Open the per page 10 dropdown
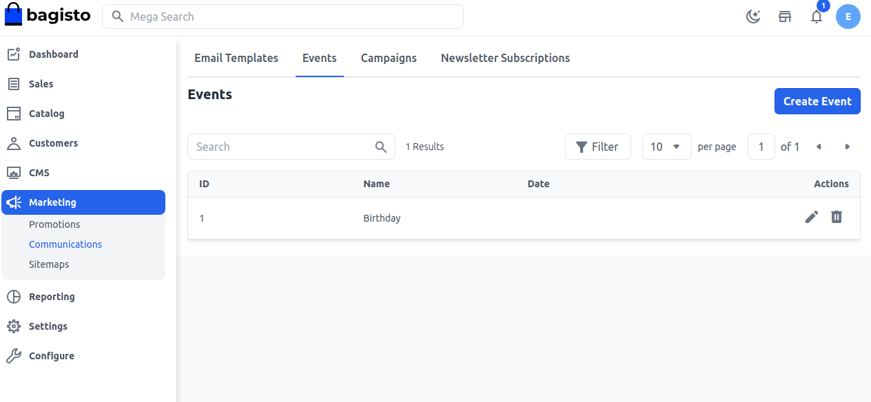 [666, 147]
